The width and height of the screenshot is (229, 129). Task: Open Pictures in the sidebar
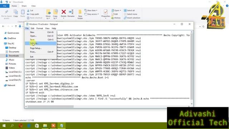pos(11,64)
